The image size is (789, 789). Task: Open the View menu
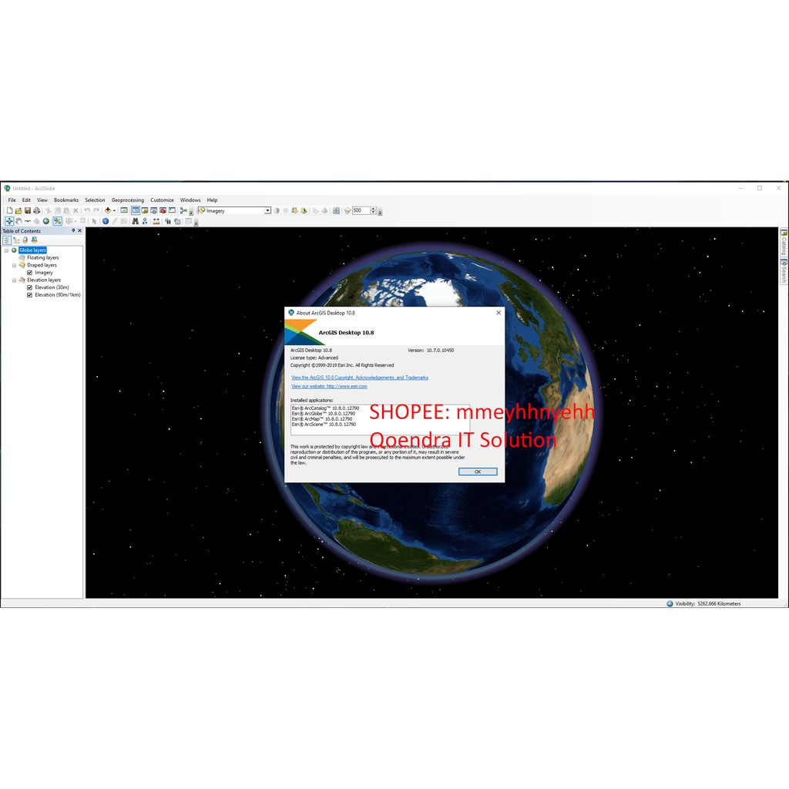(x=42, y=200)
